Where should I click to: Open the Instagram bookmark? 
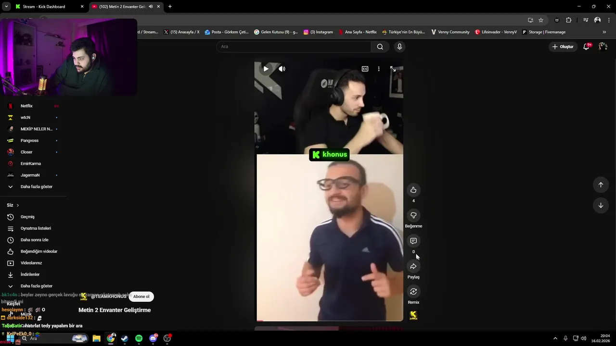coord(318,32)
